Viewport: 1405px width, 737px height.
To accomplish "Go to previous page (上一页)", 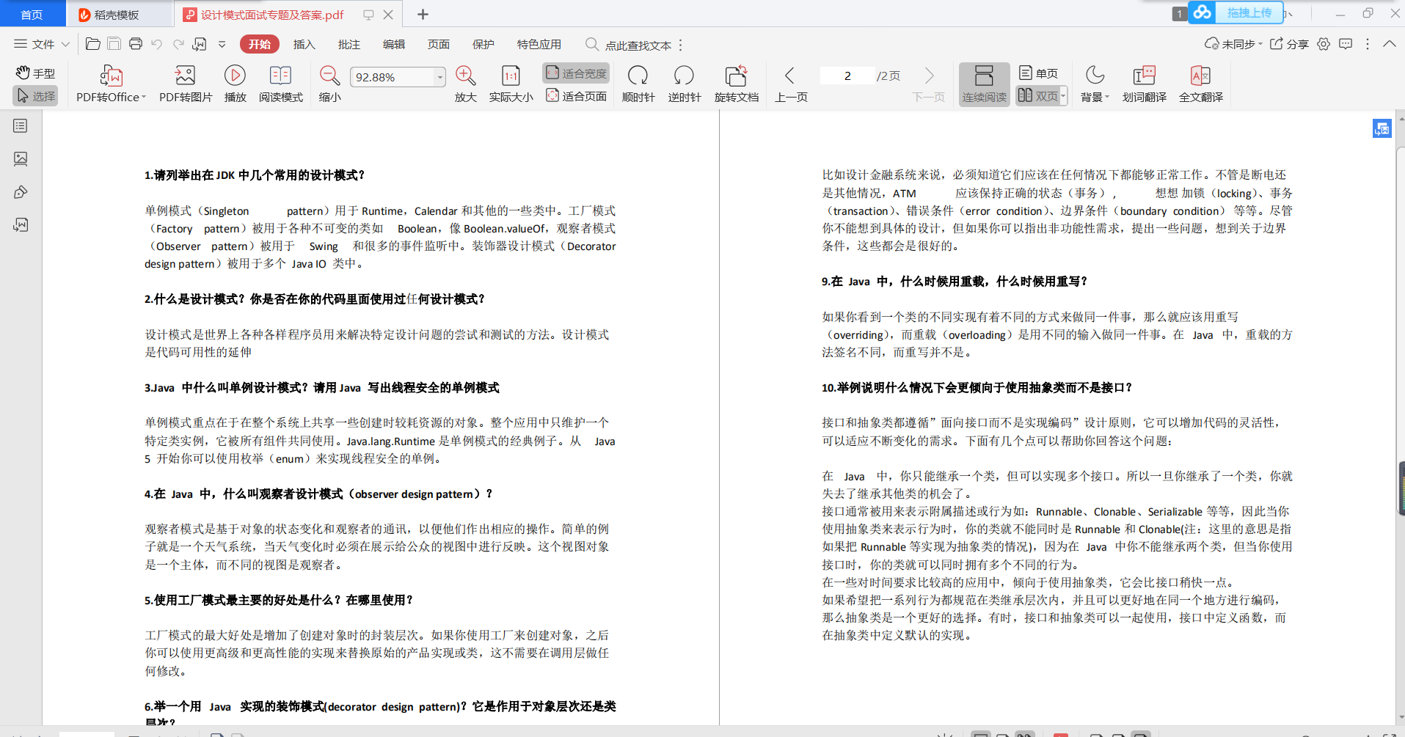I will tap(791, 84).
